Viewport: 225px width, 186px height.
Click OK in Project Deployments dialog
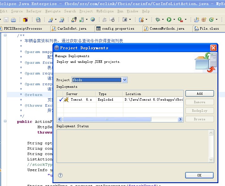[199, 175]
